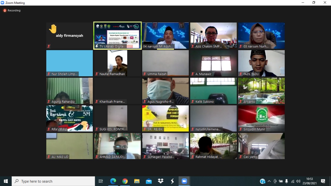
Task: Toggle the system volume speaker icon
Action: pyautogui.click(x=298, y=181)
